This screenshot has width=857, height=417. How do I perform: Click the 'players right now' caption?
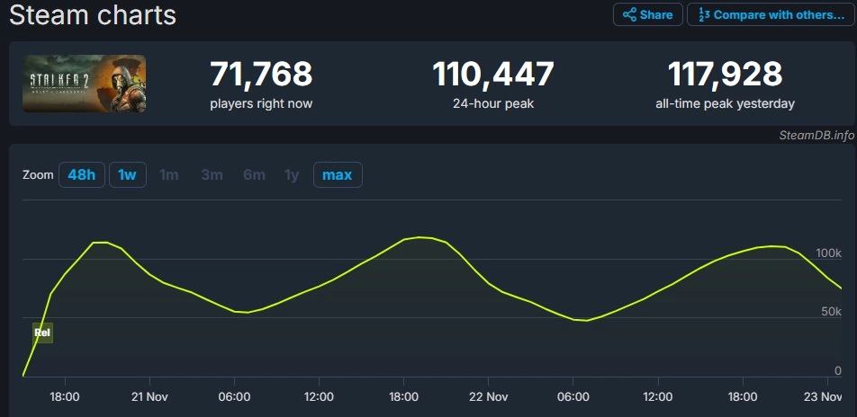point(261,103)
